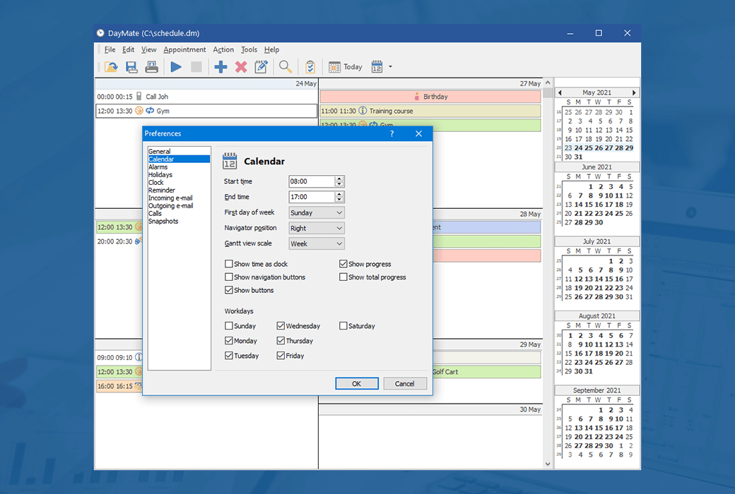
Task: Click the End time field
Action: (312, 197)
